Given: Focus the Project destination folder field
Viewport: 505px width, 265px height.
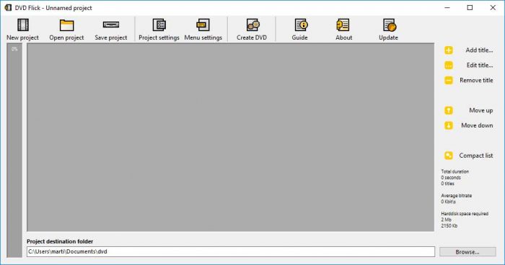Looking at the screenshot, I should [x=231, y=251].
